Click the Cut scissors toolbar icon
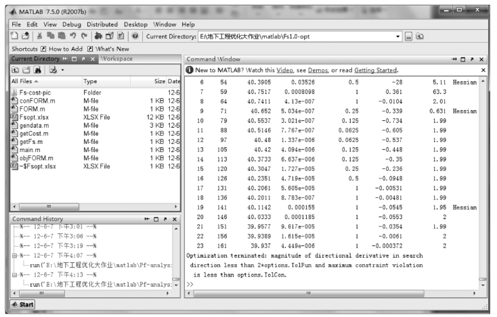The image size is (497, 317). 40,36
